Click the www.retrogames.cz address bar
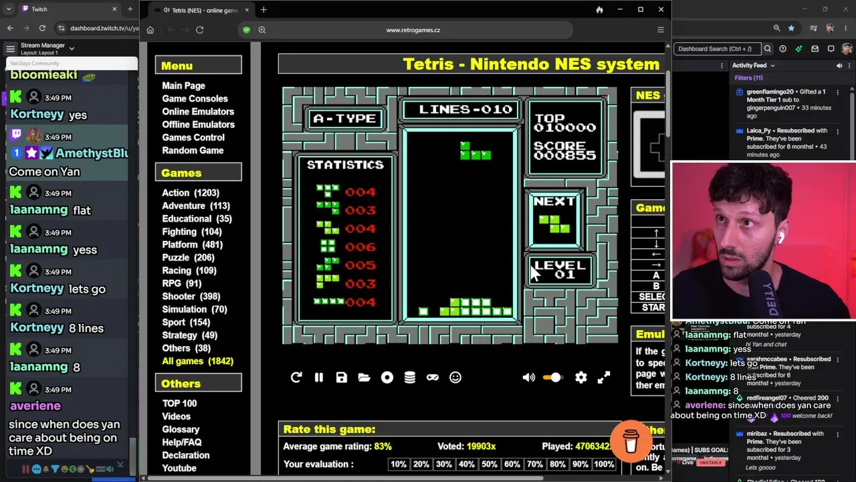Screen dimensions: 856x482 tap(413, 30)
